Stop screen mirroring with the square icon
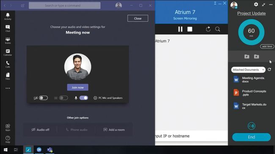275x154 pixels. [190, 29]
